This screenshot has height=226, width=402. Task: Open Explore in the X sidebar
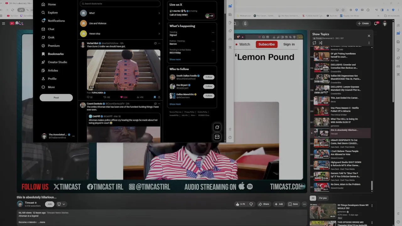pos(50,13)
